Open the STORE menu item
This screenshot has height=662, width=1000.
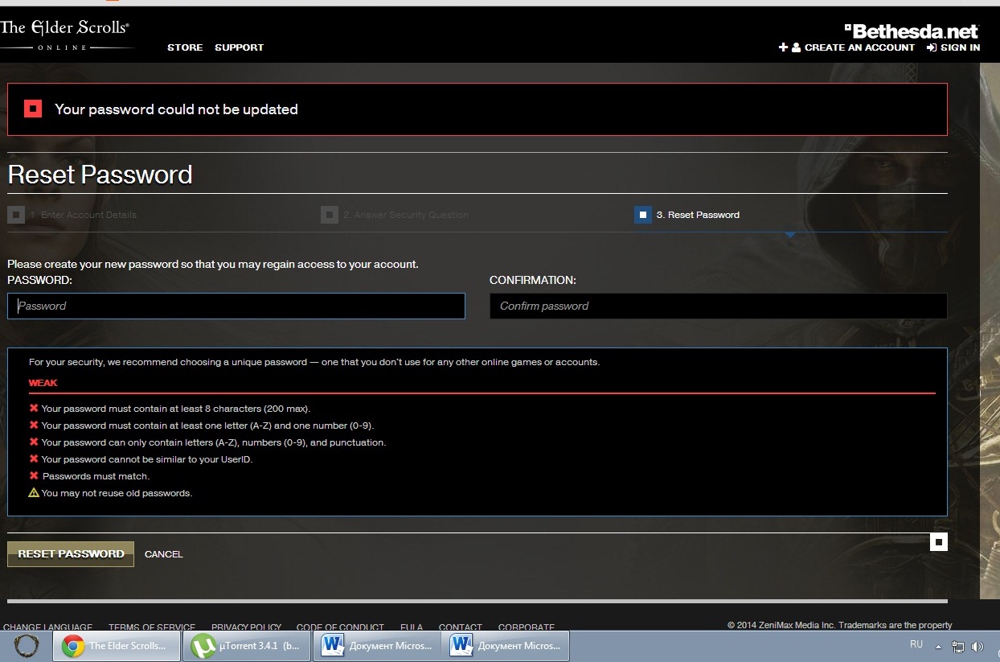[185, 47]
